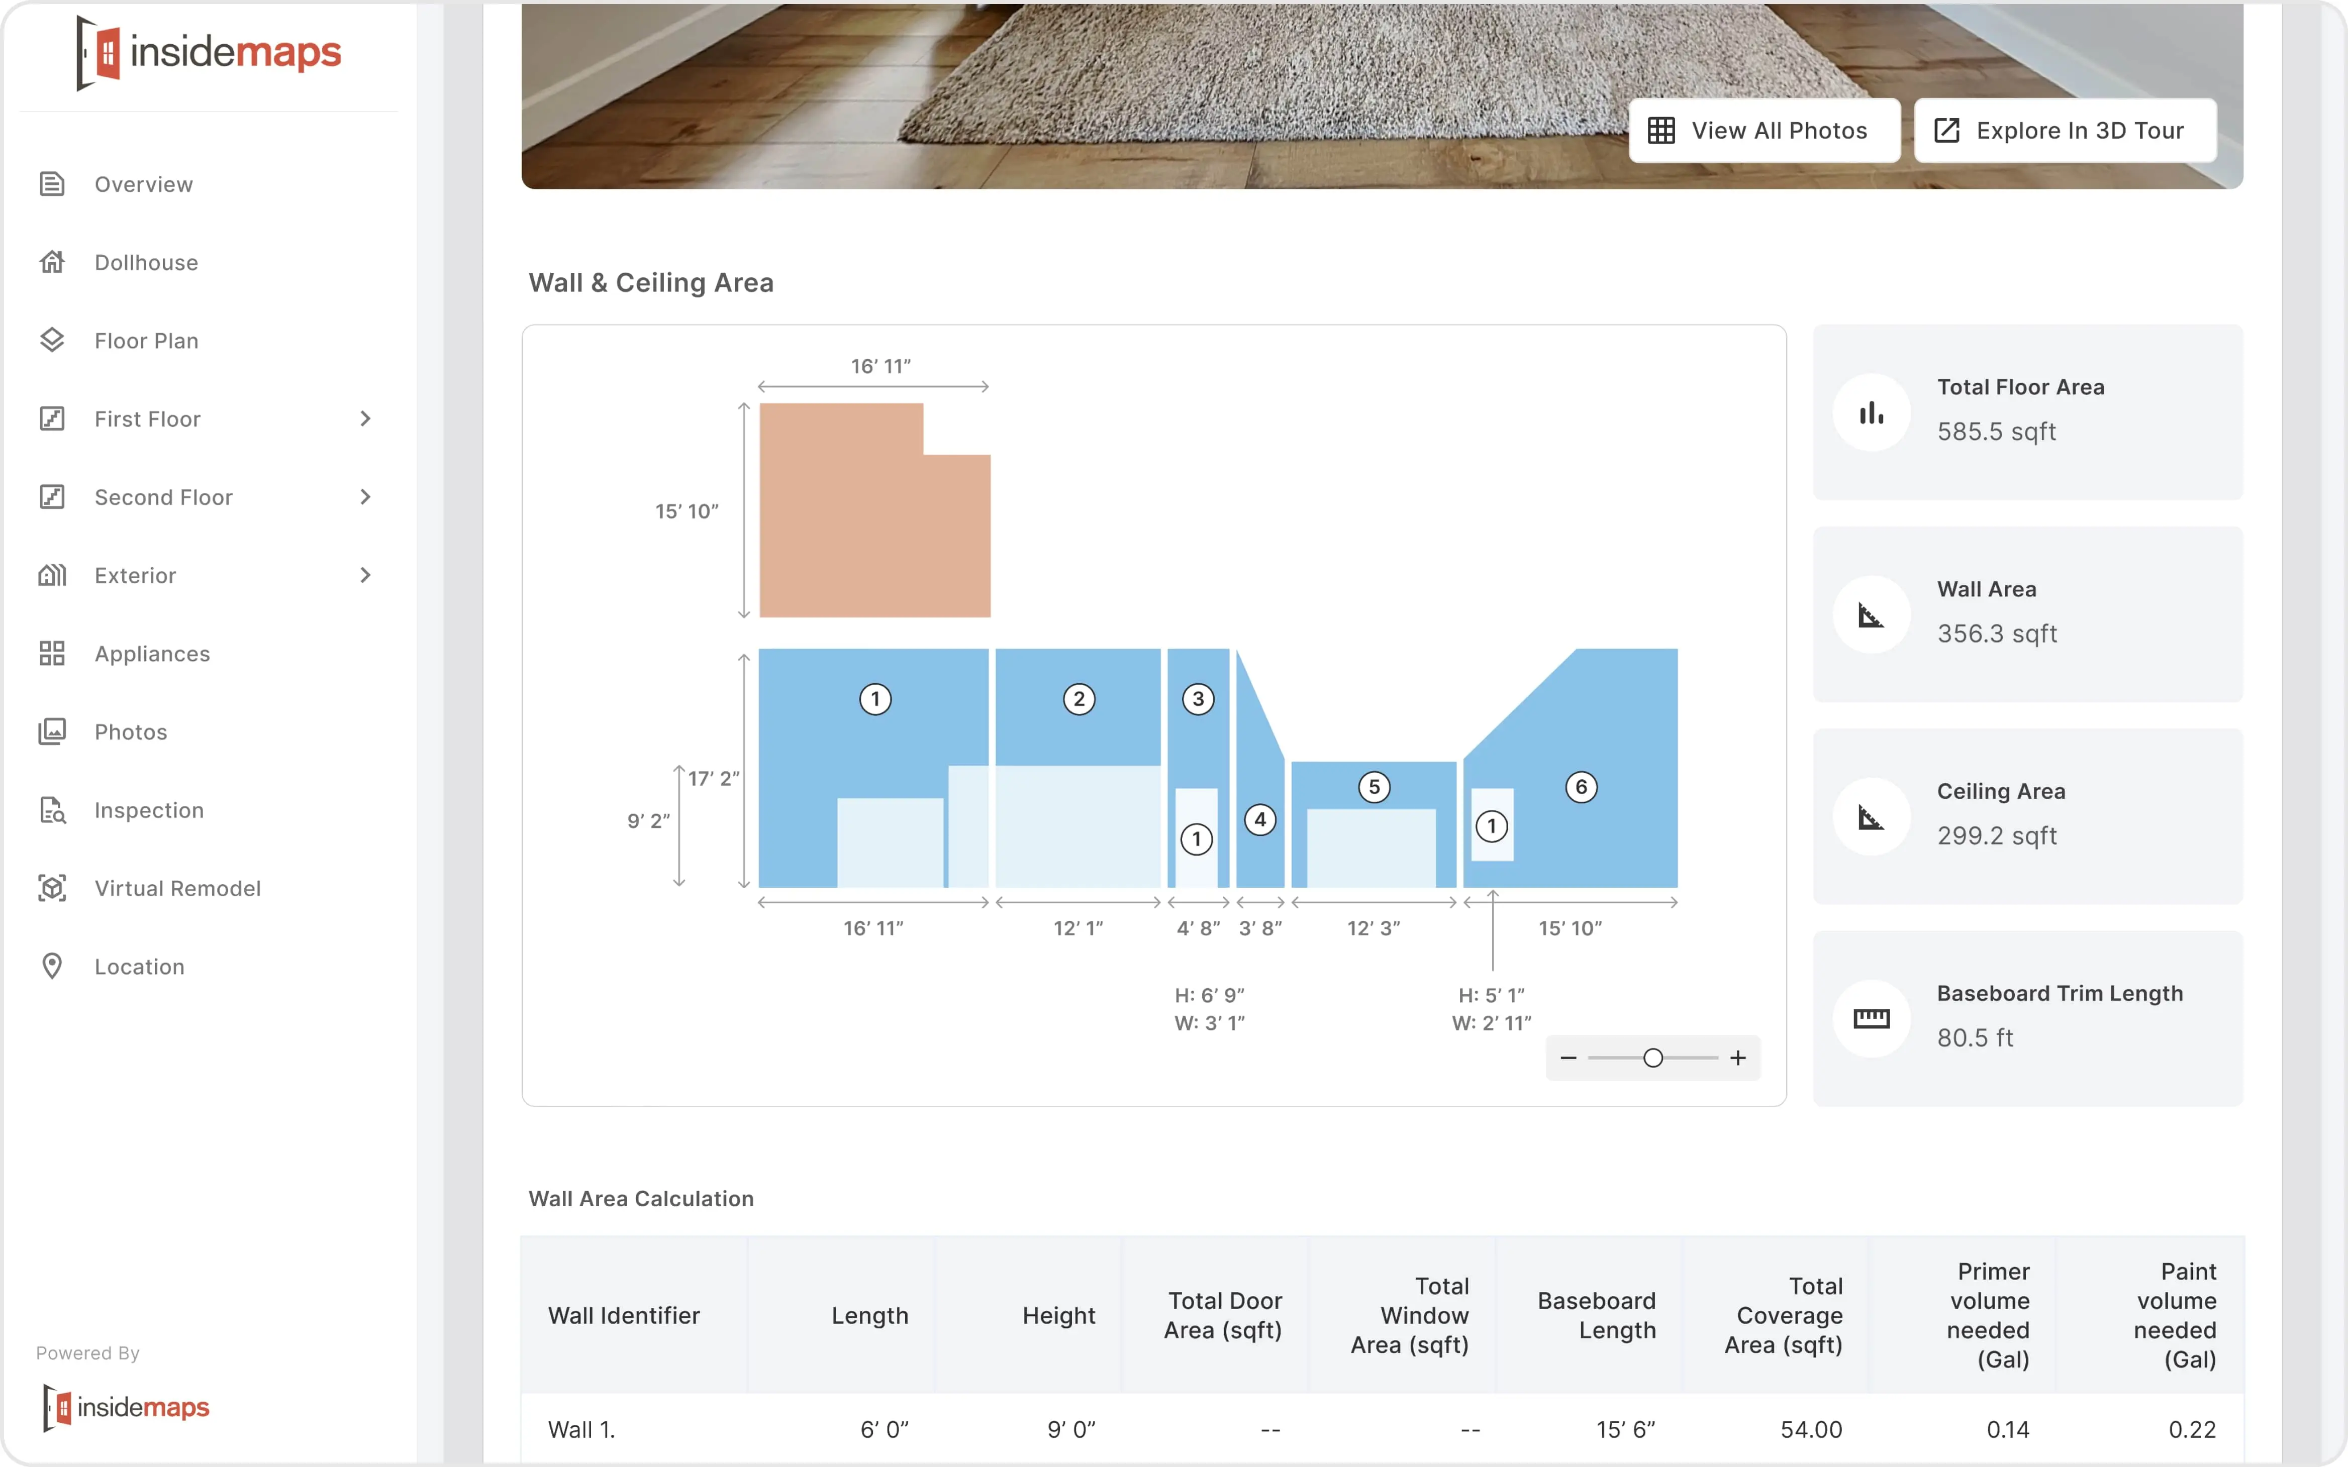Expand the Exterior section
Viewport: 2348px width, 1467px height.
click(365, 574)
